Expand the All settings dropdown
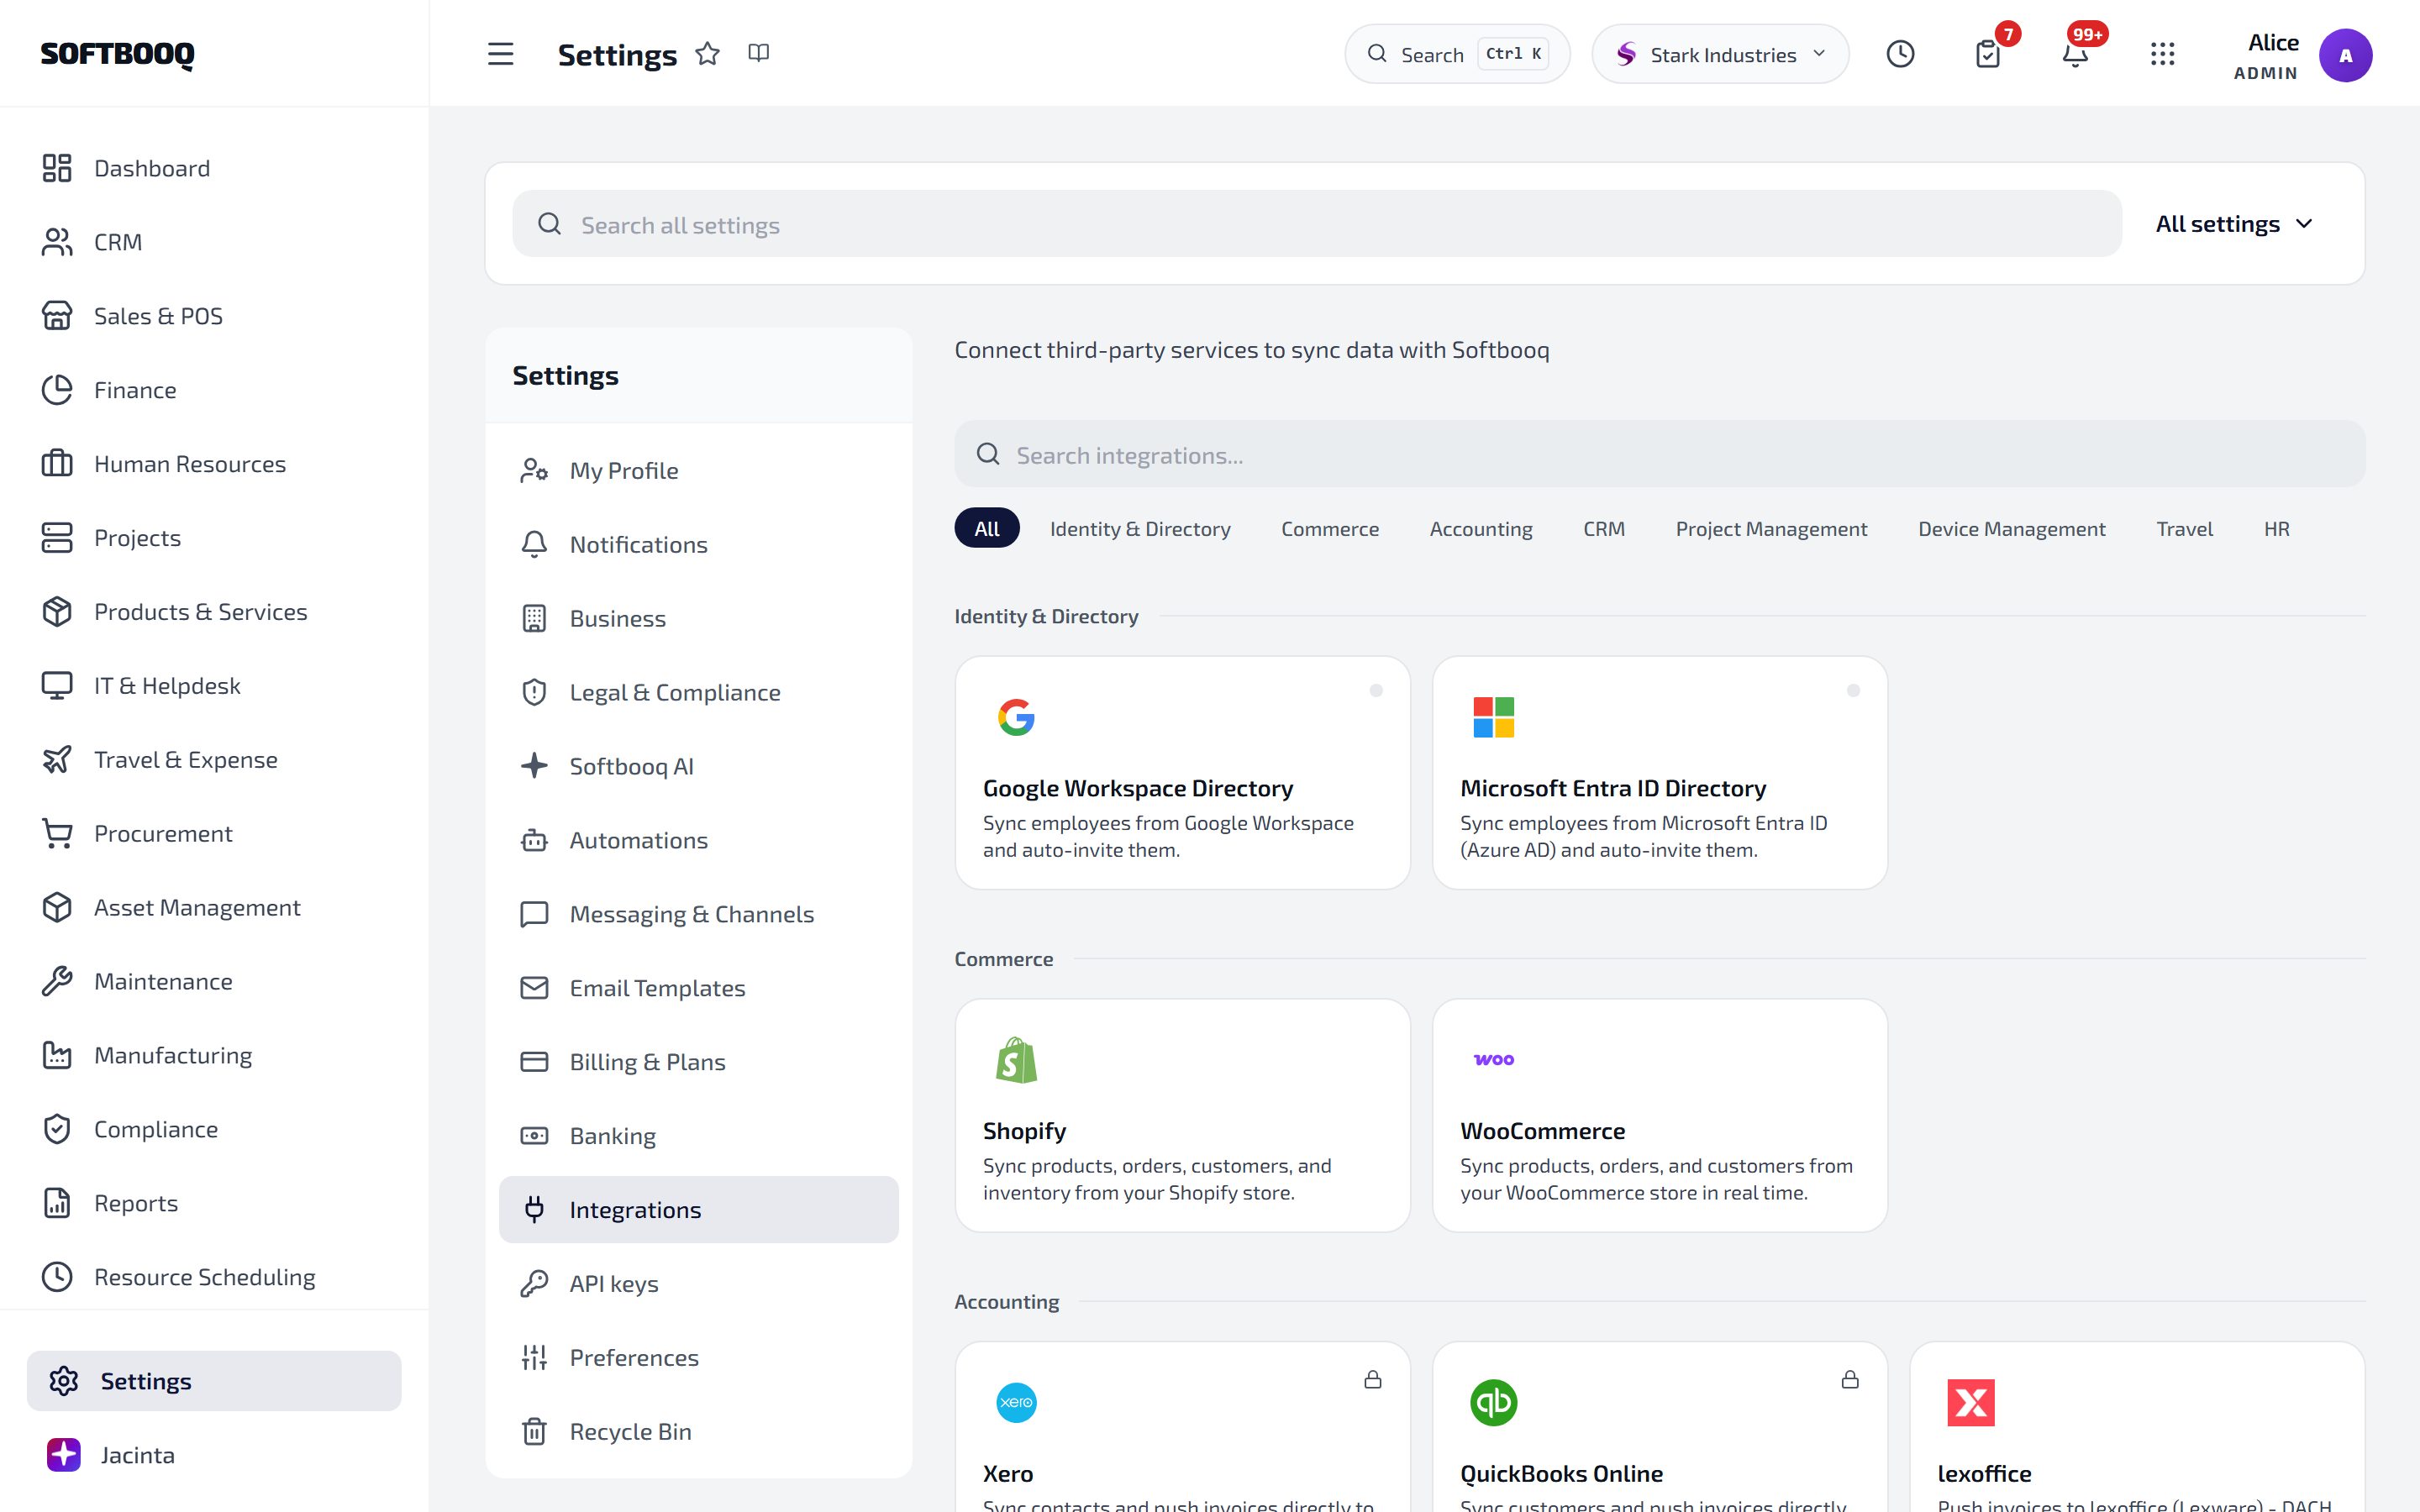This screenshot has width=2420, height=1512. [x=2234, y=224]
